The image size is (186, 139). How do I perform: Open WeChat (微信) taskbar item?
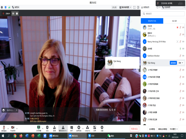tap(116, 136)
